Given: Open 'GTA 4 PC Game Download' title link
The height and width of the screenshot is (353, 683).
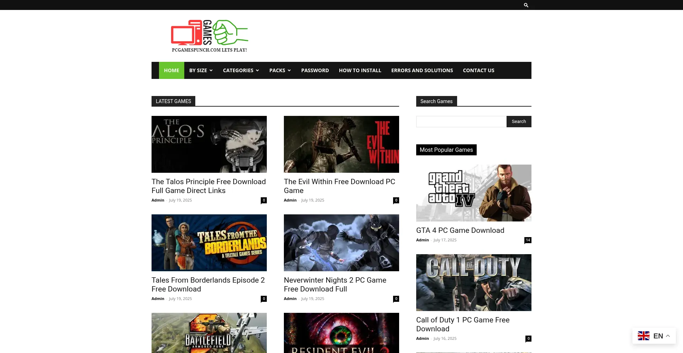Looking at the screenshot, I should tap(460, 230).
